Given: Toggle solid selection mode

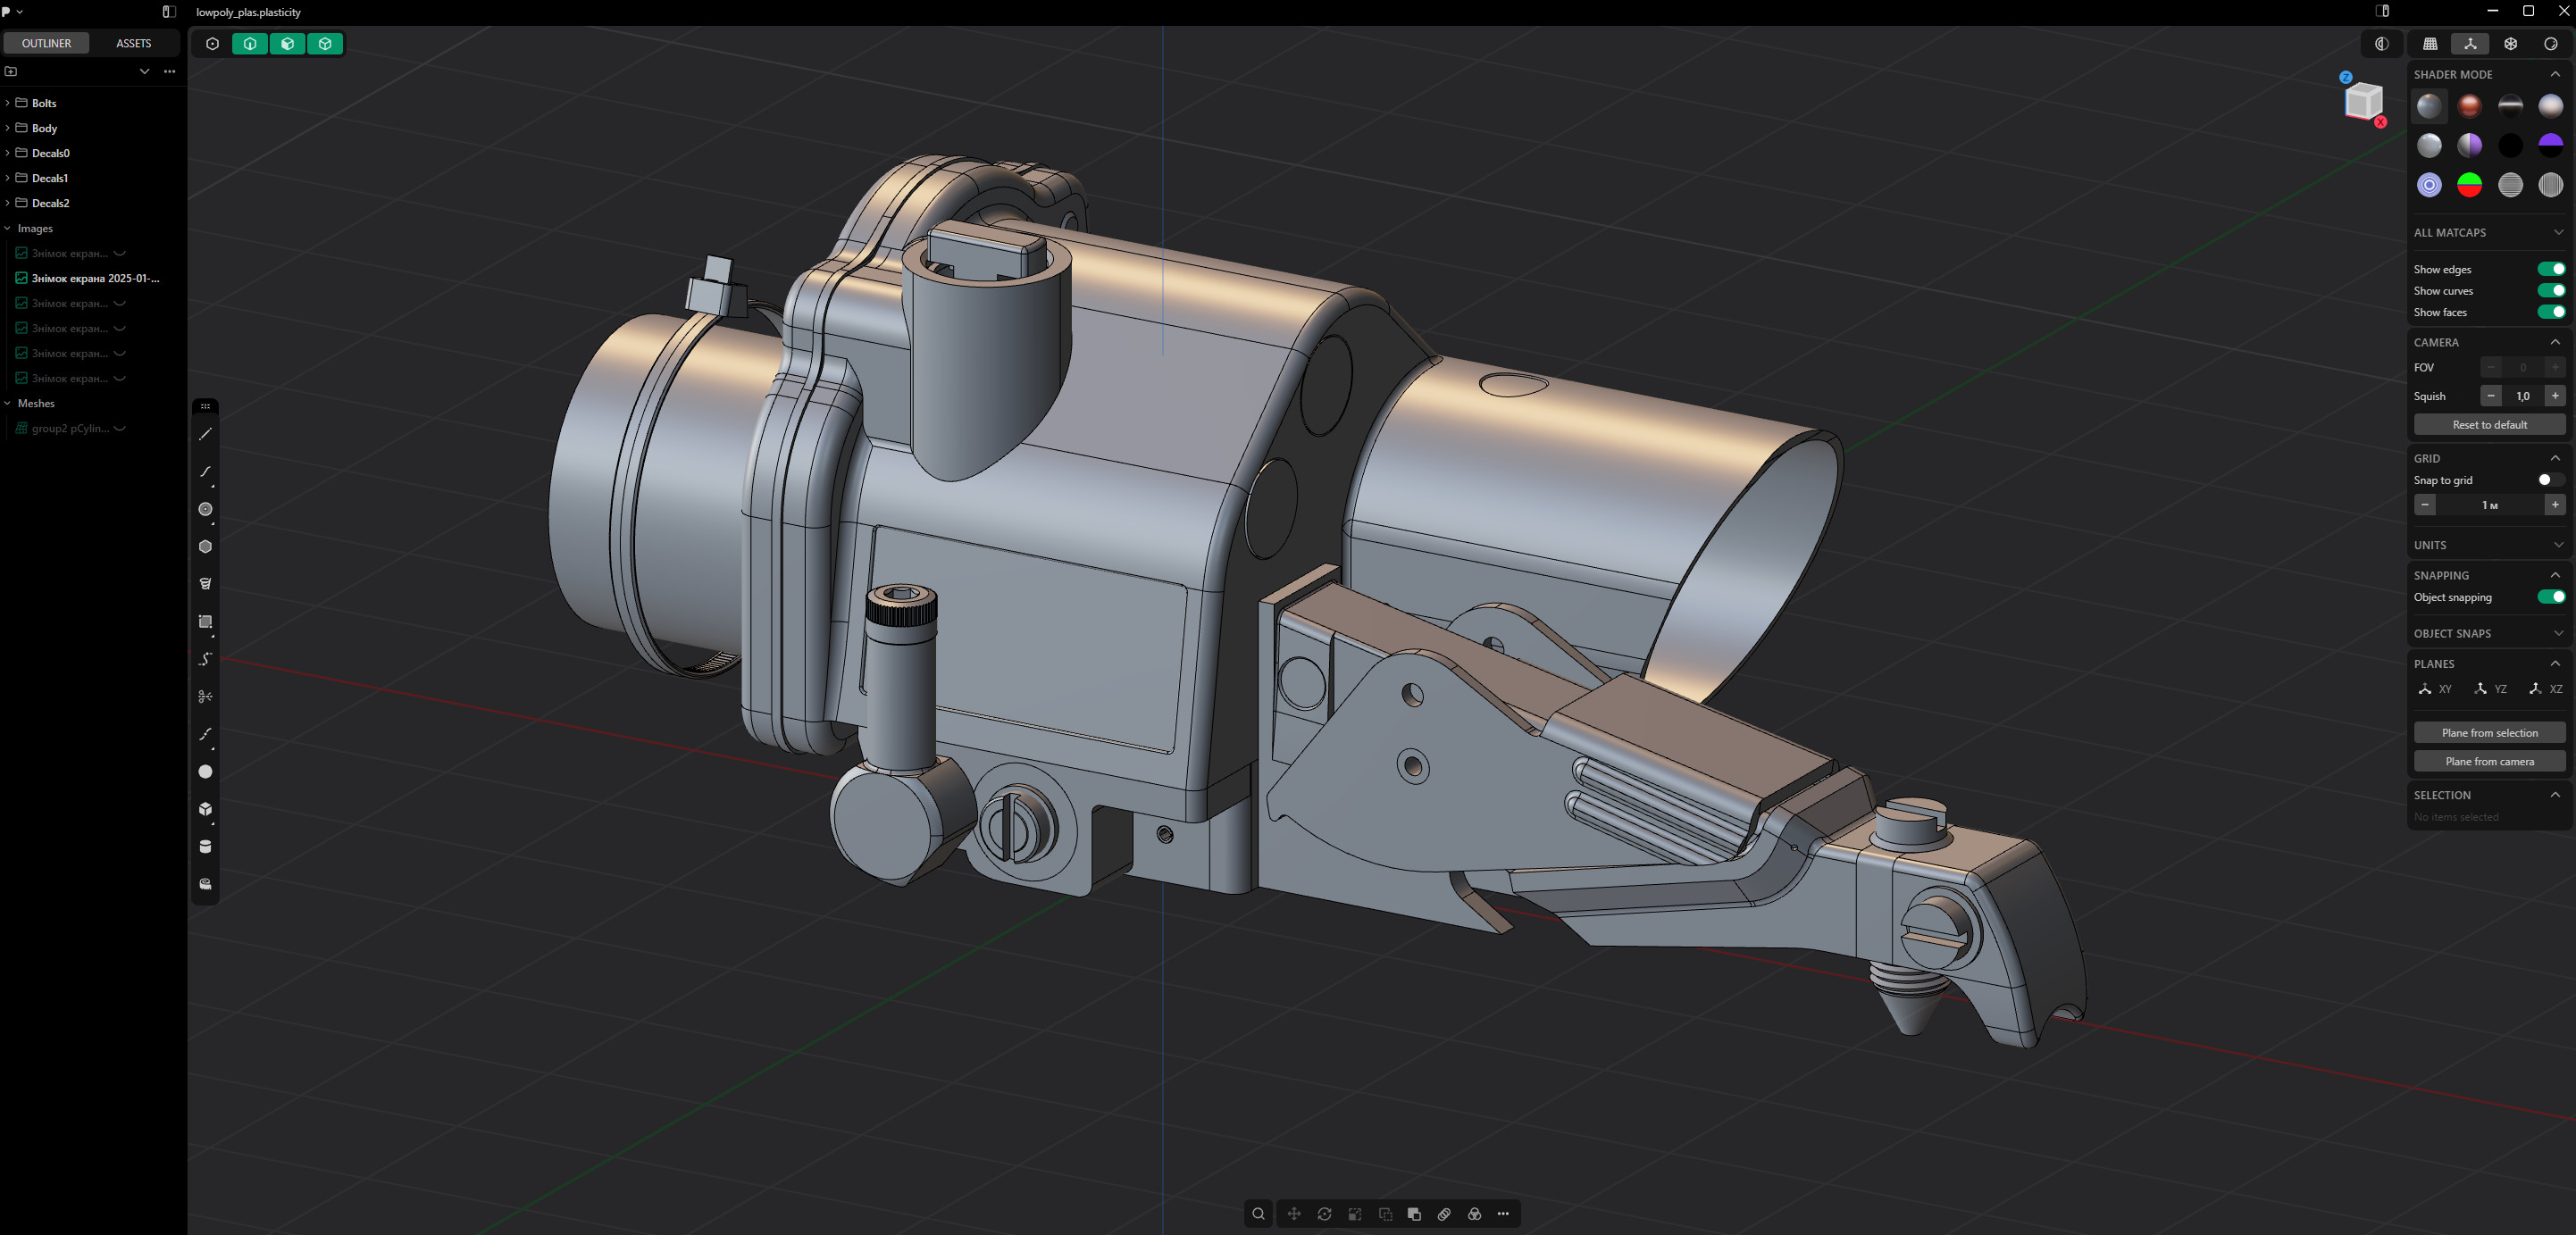Looking at the screenshot, I should (x=325, y=44).
